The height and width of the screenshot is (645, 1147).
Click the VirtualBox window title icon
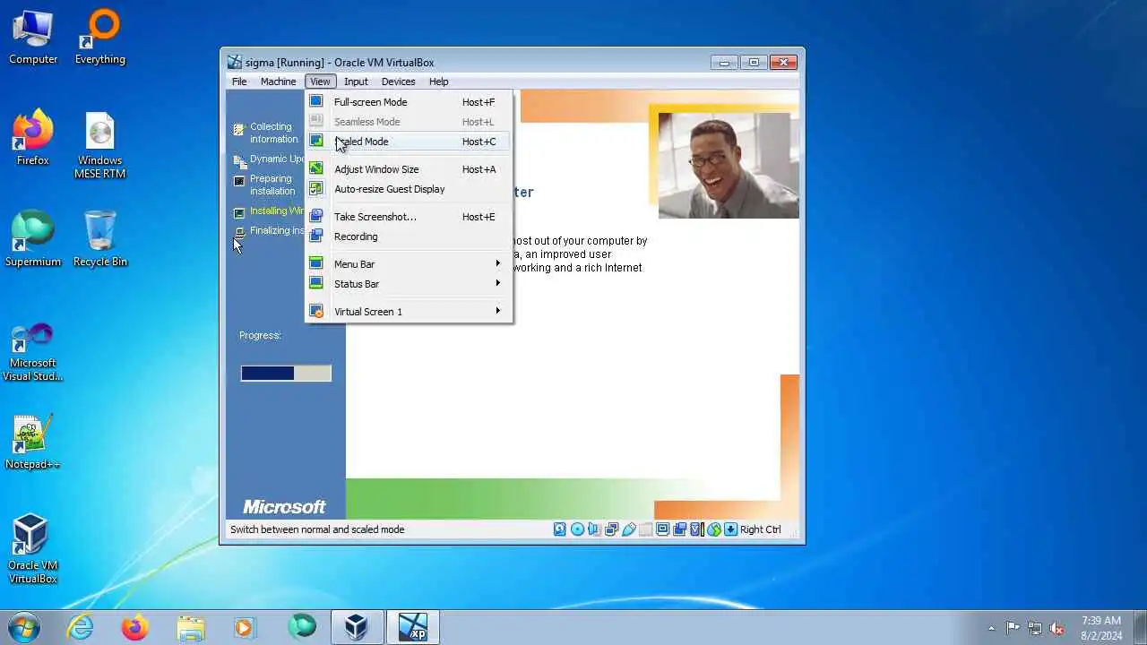[235, 63]
